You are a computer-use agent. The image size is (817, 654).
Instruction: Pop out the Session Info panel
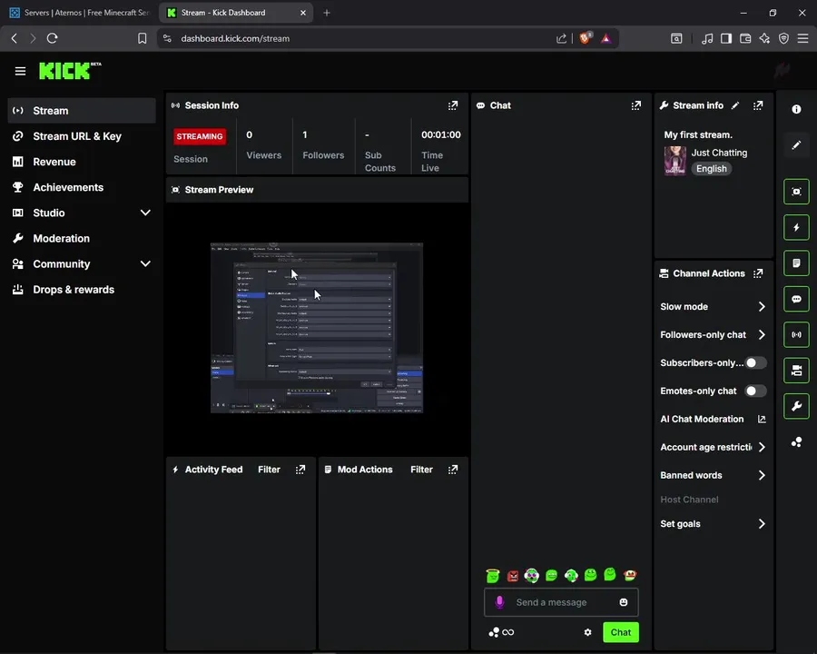point(453,105)
